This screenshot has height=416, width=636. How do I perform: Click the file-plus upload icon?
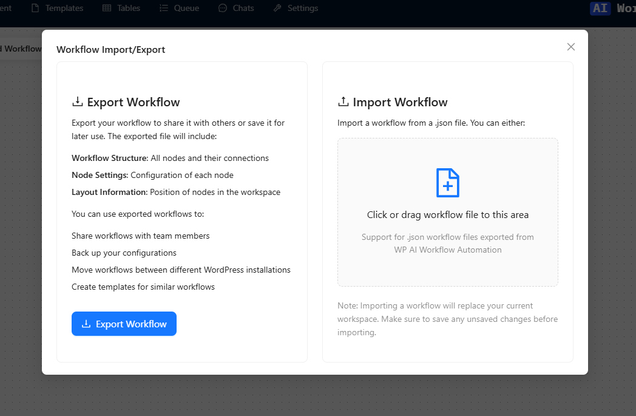(x=447, y=183)
